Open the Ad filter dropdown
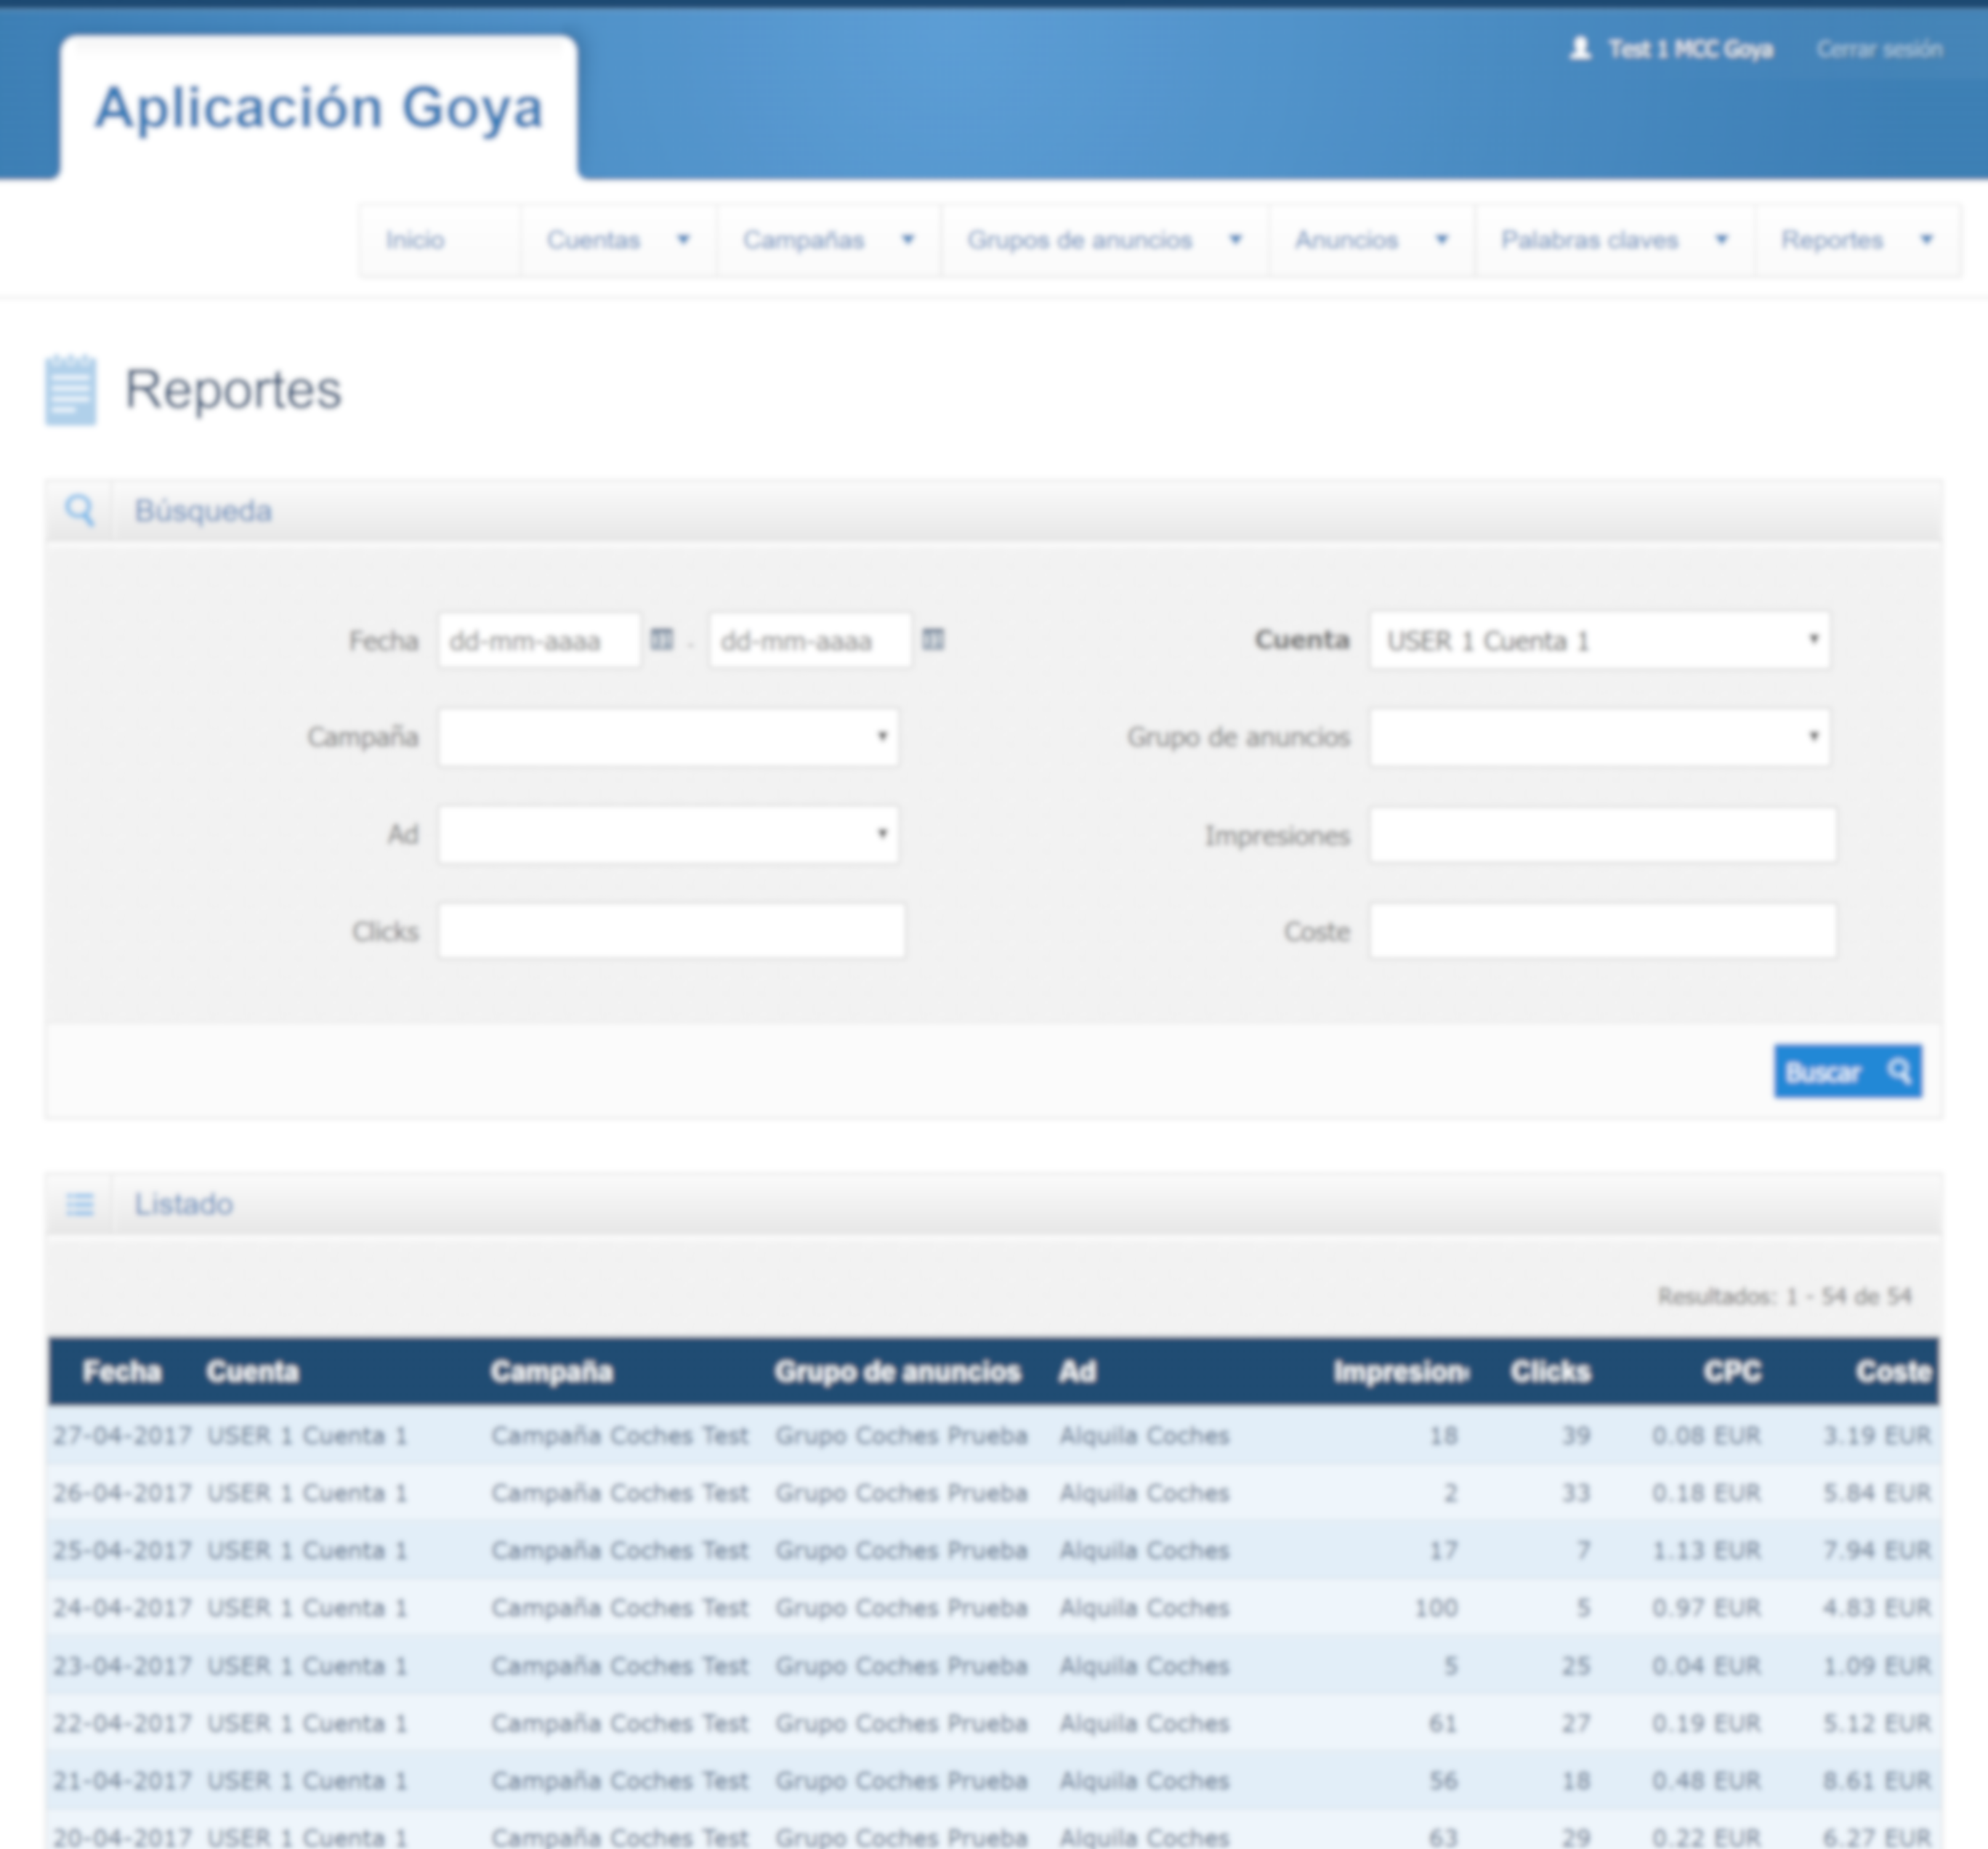The height and width of the screenshot is (1849, 1988). click(x=668, y=834)
